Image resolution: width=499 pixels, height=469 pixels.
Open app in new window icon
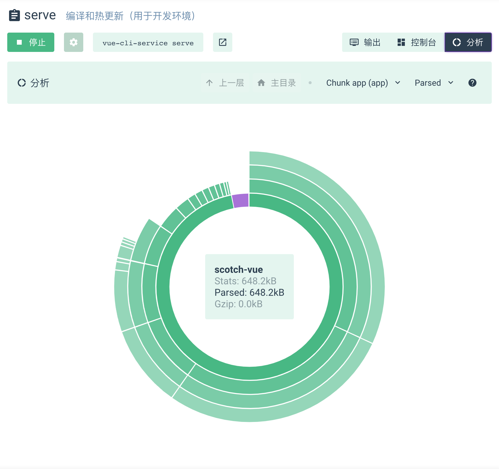pyautogui.click(x=223, y=42)
